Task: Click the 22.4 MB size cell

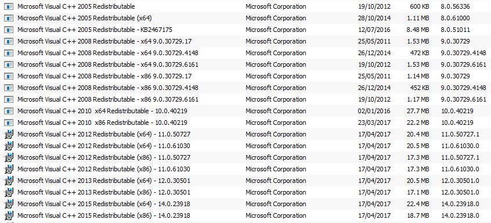Action: click(x=418, y=204)
